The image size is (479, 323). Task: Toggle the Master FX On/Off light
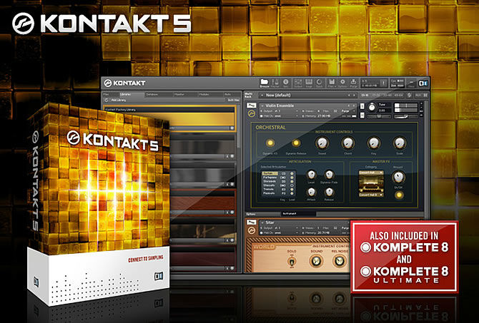398,195
